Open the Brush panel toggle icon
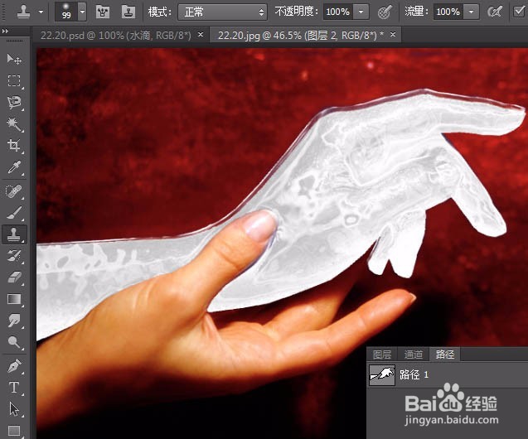 (x=103, y=12)
